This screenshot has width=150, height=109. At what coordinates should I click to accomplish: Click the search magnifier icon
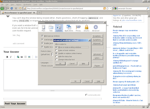coord(148,8)
